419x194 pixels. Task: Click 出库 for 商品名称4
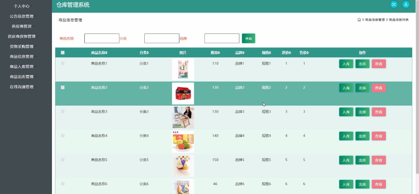(x=362, y=136)
